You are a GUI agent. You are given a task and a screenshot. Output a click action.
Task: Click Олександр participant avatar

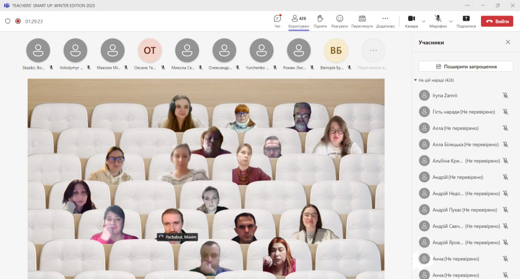(224, 50)
